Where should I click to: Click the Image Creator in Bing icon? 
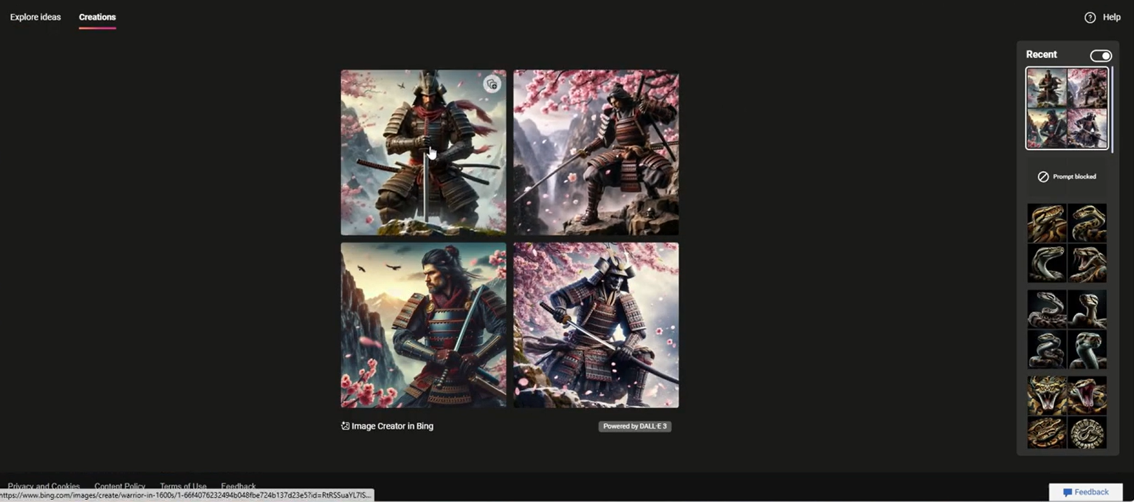[345, 426]
